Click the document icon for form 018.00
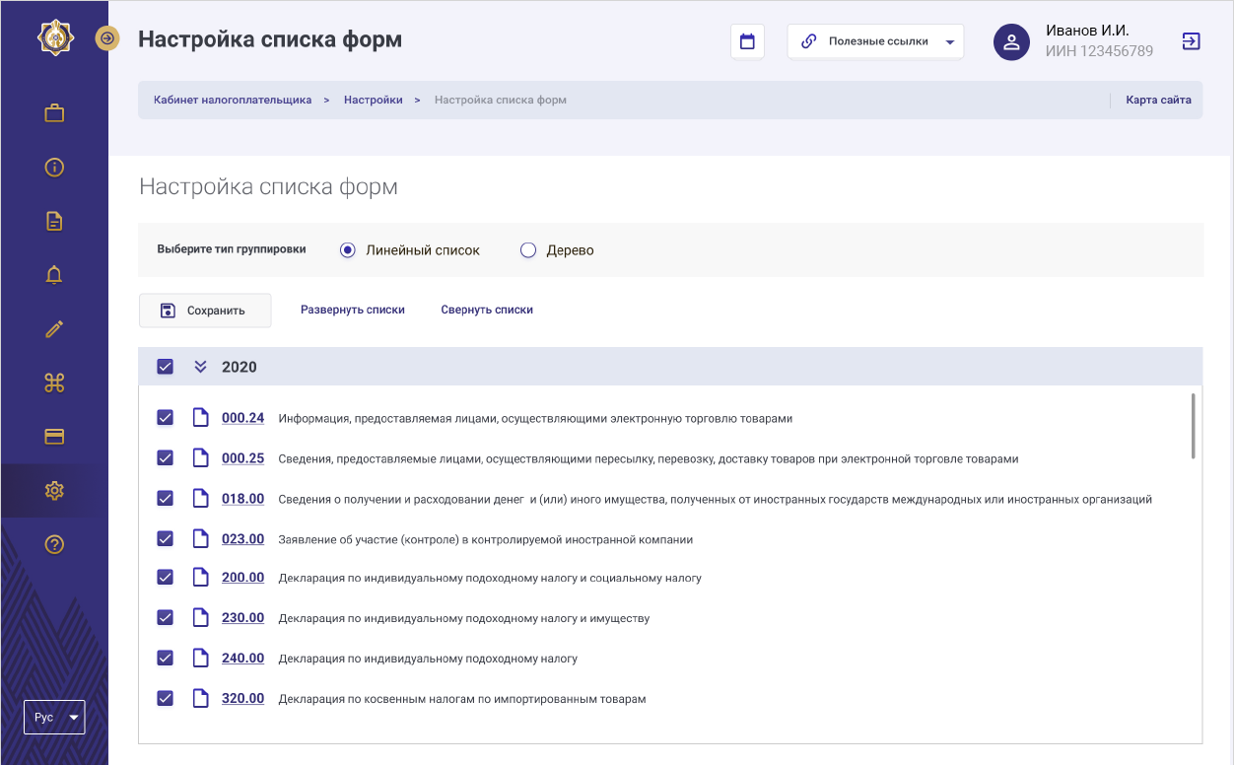This screenshot has height=765, width=1234. pyautogui.click(x=200, y=499)
